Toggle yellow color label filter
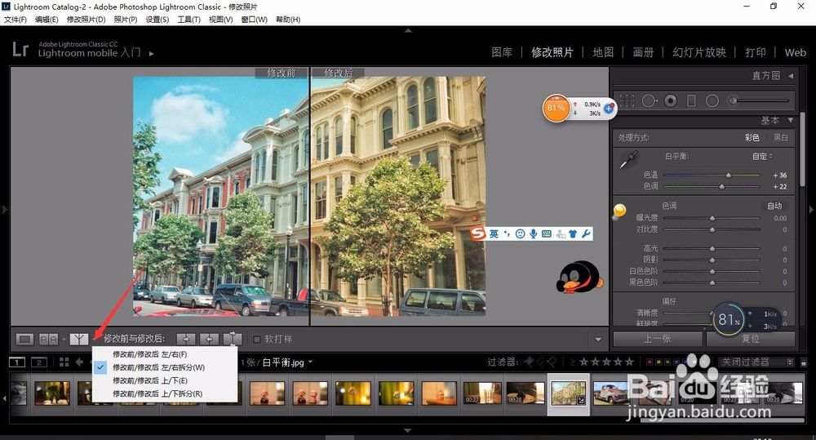The height and width of the screenshot is (440, 816). pyautogui.click(x=658, y=362)
